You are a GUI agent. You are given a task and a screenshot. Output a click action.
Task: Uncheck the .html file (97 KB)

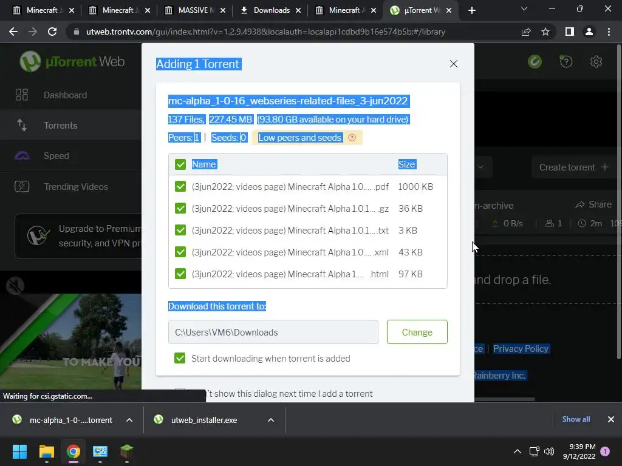pos(180,274)
